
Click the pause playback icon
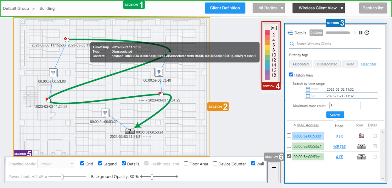tap(361, 33)
